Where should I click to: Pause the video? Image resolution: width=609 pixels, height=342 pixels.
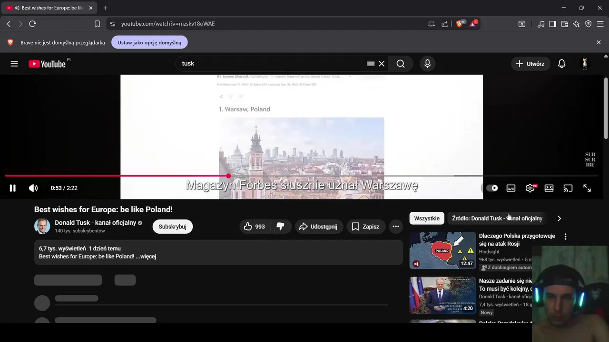13,188
